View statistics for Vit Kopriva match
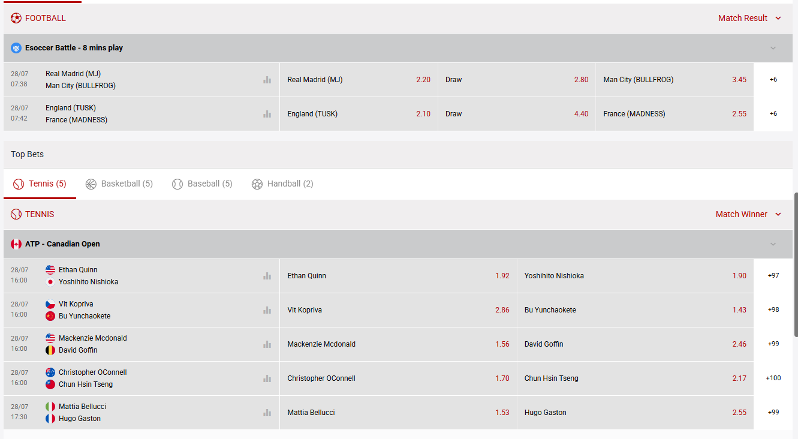Viewport: 798px width, 439px height. [x=267, y=310]
